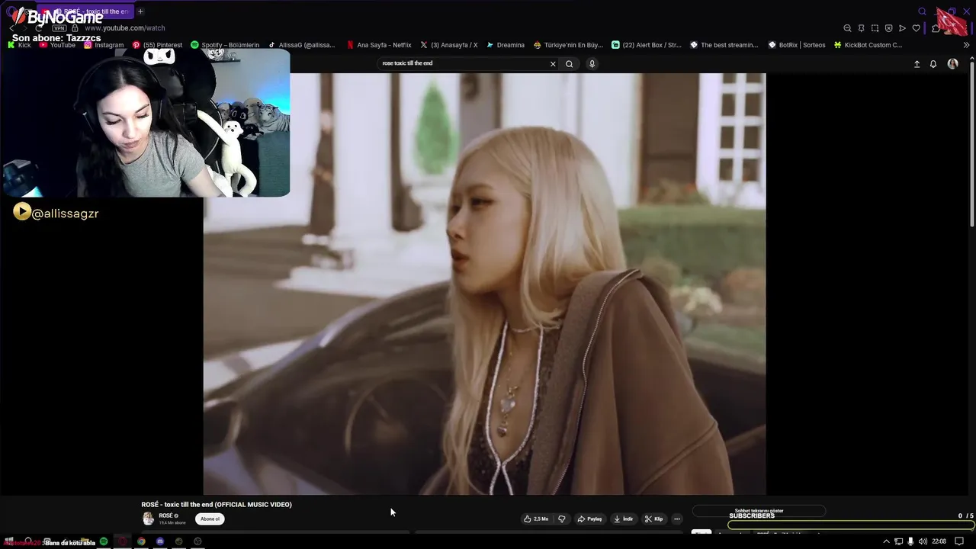
Task: Open Spotify from the taskbar
Action: point(104,541)
